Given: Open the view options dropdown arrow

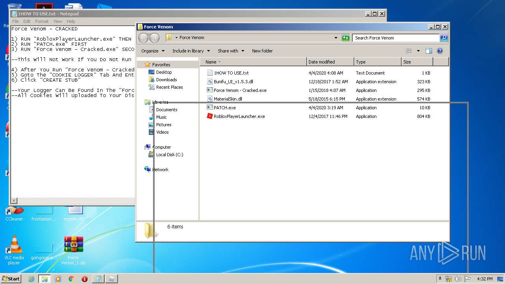Looking at the screenshot, I should (418, 51).
